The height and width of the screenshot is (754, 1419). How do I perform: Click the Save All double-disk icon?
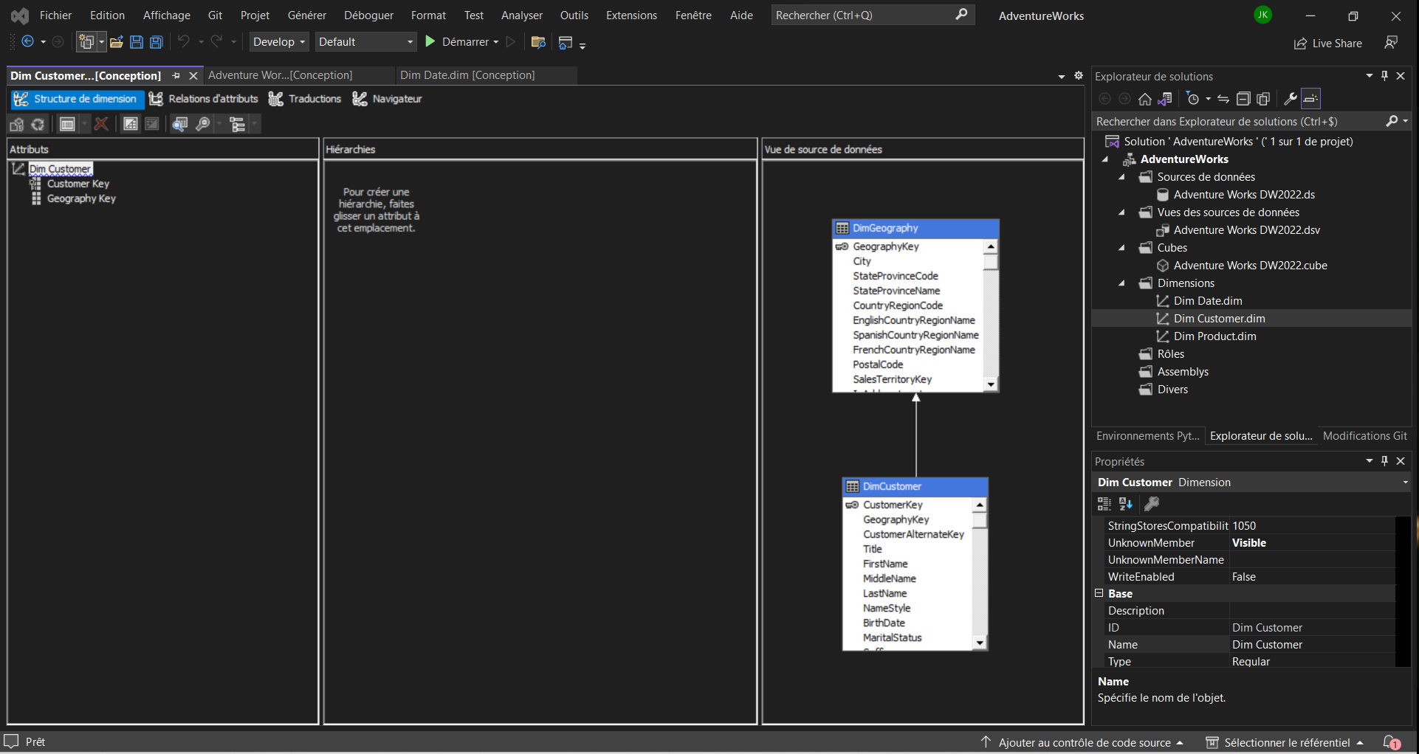point(157,42)
